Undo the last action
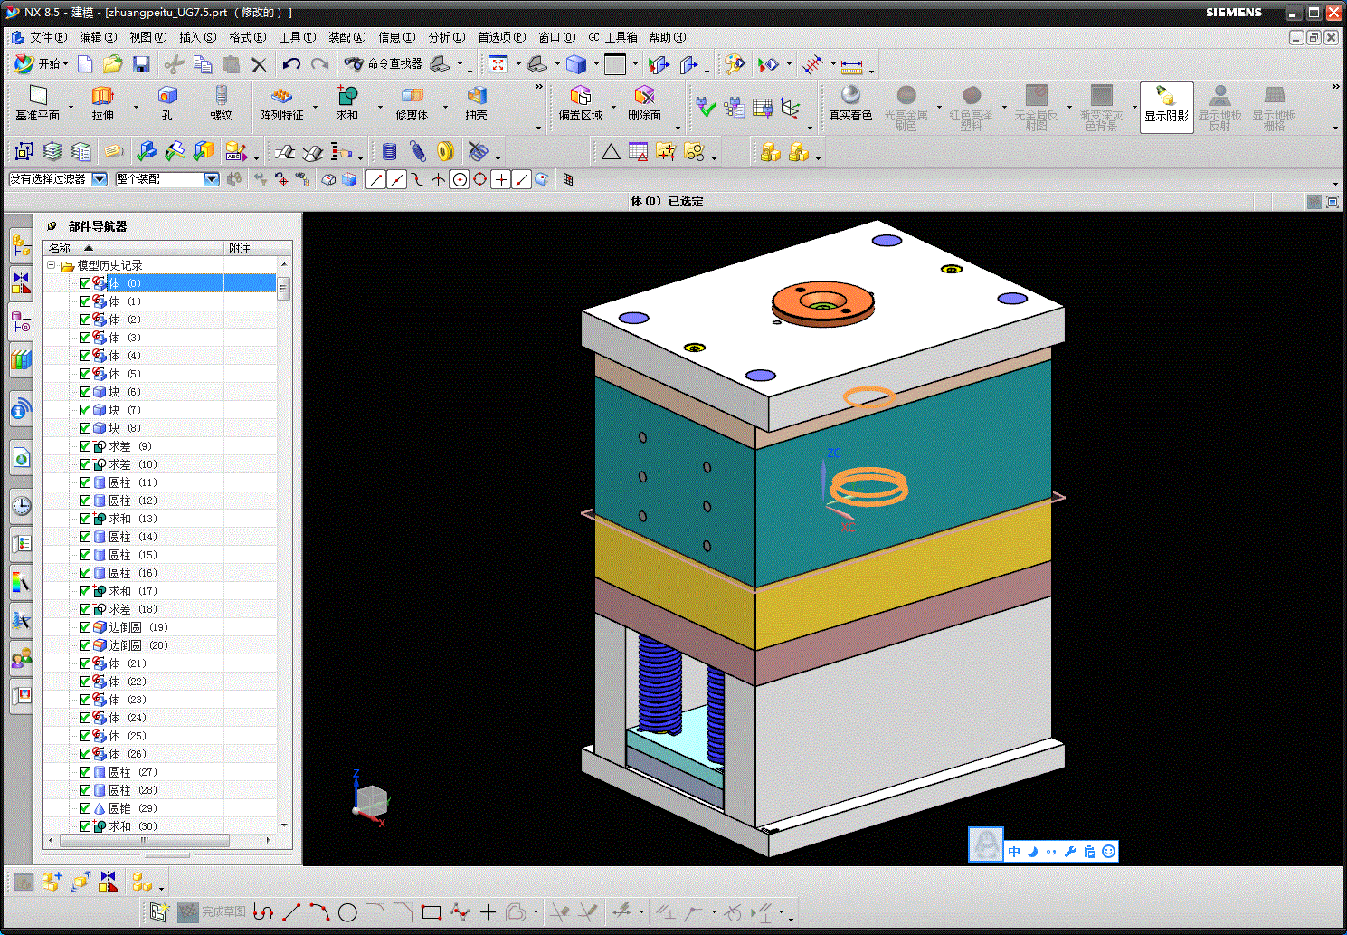1347x935 pixels. click(291, 64)
